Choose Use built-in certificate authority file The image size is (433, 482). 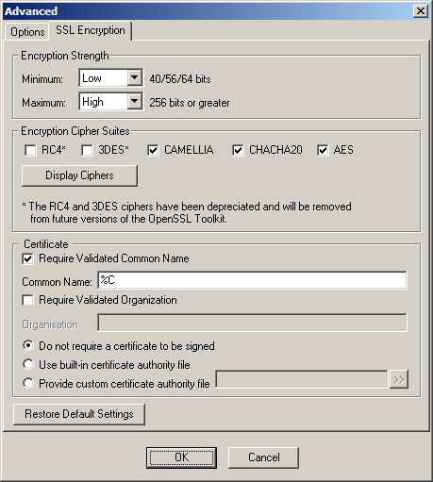click(x=28, y=365)
